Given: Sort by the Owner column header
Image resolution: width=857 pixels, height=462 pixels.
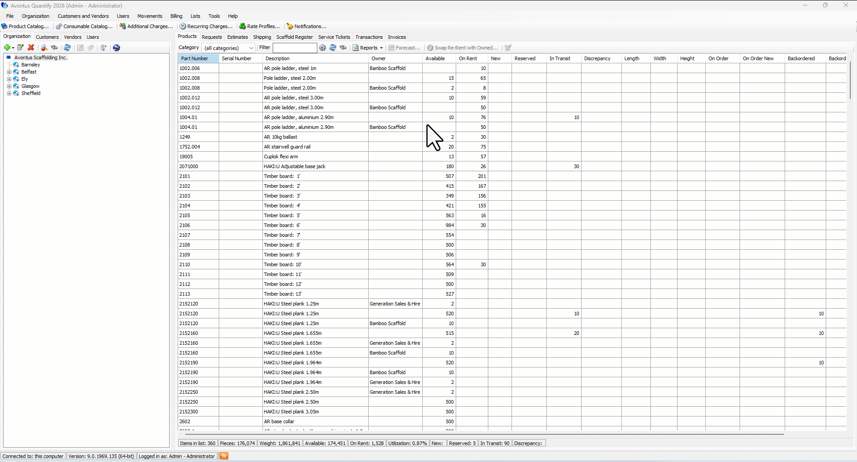Looking at the screenshot, I should [x=395, y=58].
